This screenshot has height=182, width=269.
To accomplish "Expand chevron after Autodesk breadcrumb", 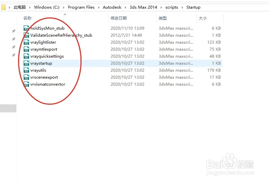I will point(125,7).
